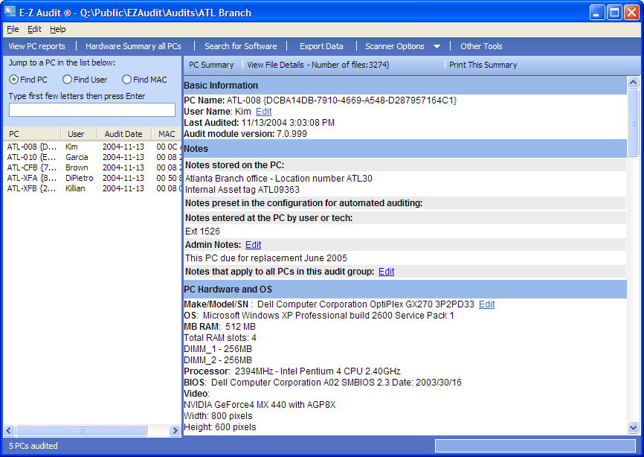Viewport: 644px width, 457px height.
Task: Open Other Tools
Action: (480, 45)
